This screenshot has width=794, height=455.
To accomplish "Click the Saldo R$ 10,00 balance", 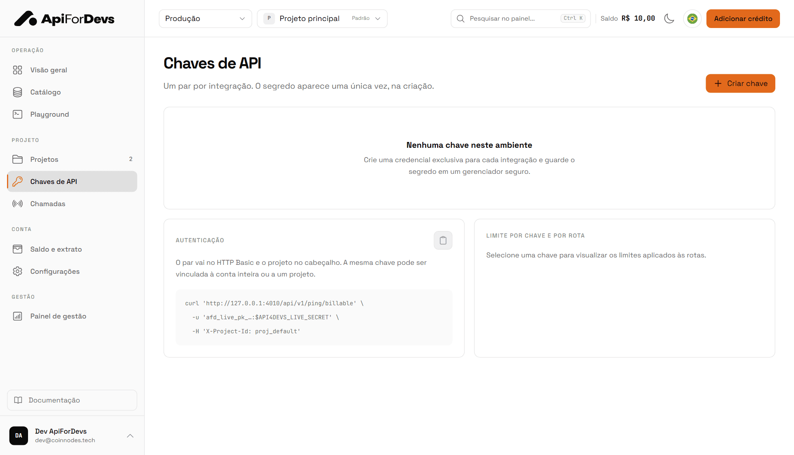I will (x=628, y=19).
